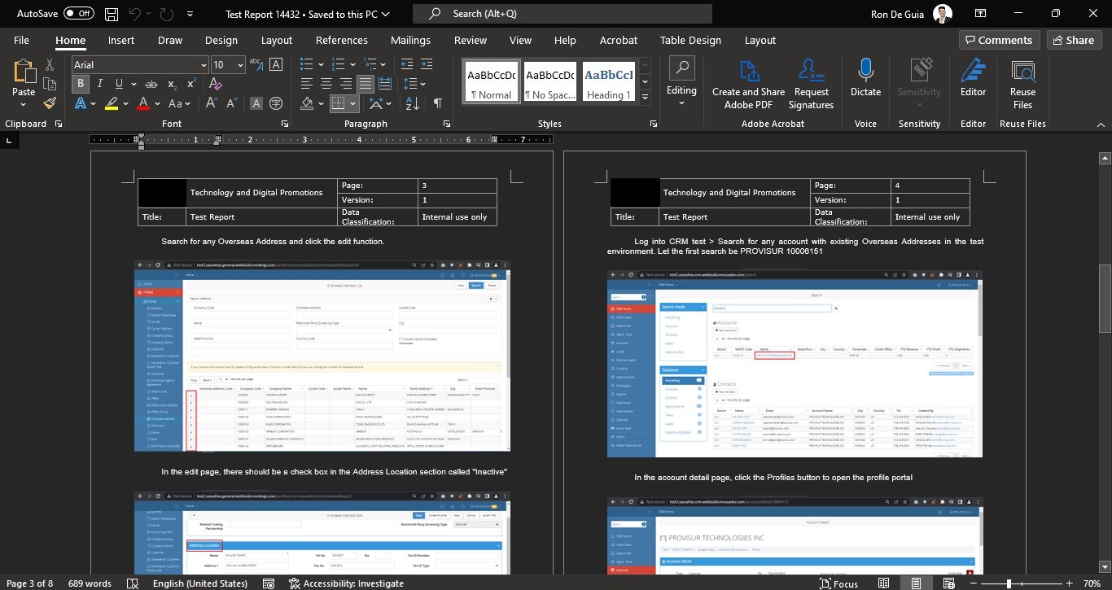Viewport: 1112px width, 590px height.
Task: Click the vertical scrollbar thumb
Action: pyautogui.click(x=1105, y=299)
